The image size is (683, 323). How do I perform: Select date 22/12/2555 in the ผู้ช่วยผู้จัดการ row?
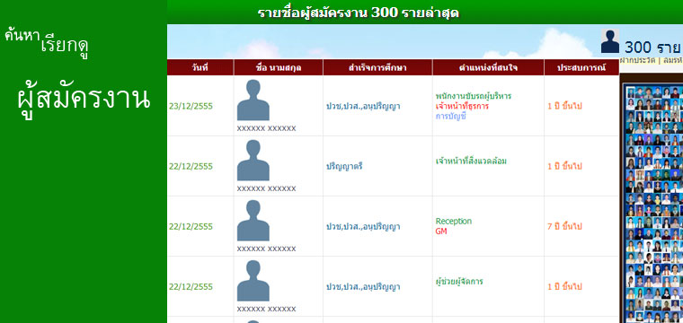191,287
